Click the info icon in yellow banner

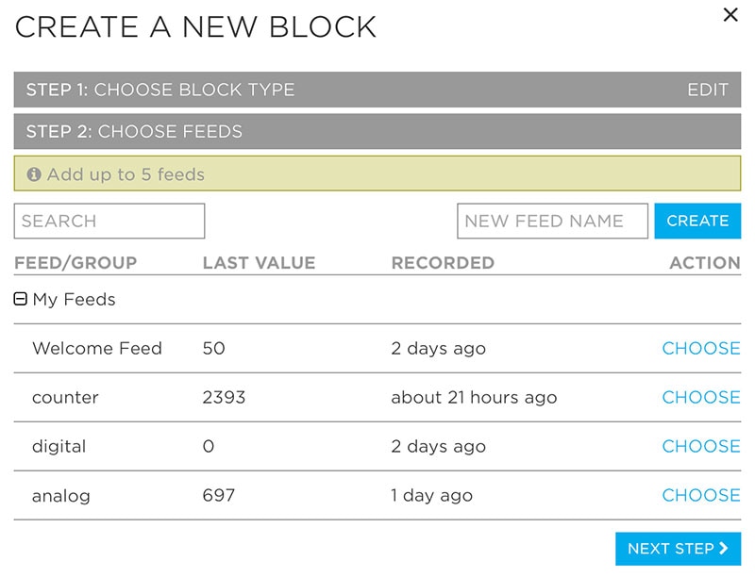click(34, 174)
